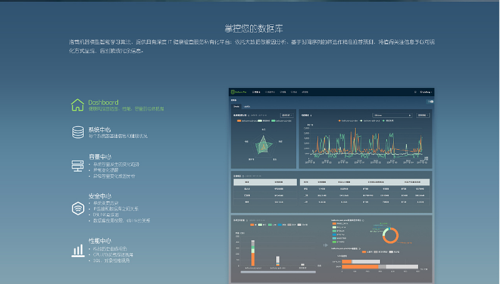Click the 容量中心 server icon
The height and width of the screenshot is (284, 500).
[77, 166]
